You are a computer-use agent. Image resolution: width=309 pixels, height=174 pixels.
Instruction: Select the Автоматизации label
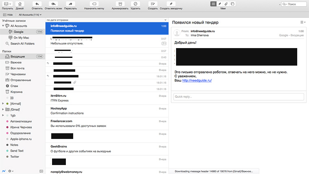pyautogui.click(x=22, y=121)
